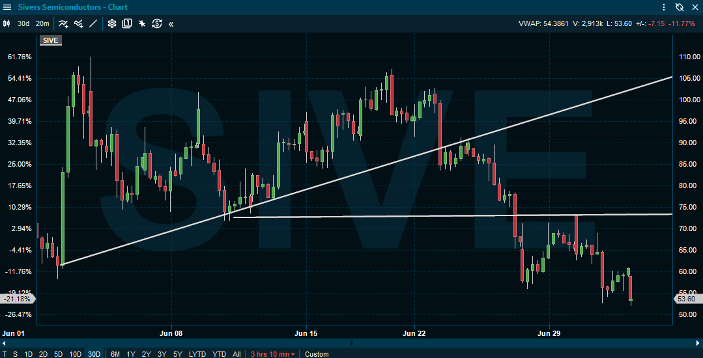Open the 3 hrs 10 min dropdown
Screen dimensions: 703x358
tap(272, 354)
